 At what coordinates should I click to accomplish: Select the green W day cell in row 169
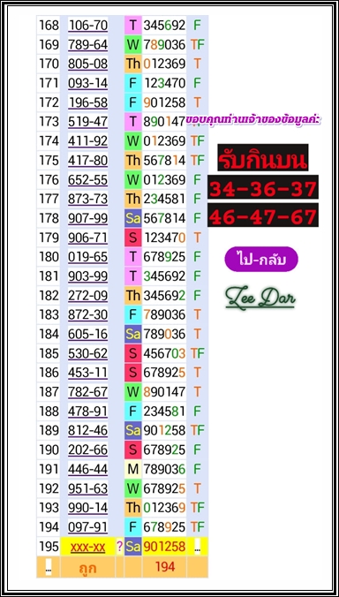pyautogui.click(x=132, y=45)
